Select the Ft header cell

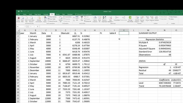[x=104, y=33]
